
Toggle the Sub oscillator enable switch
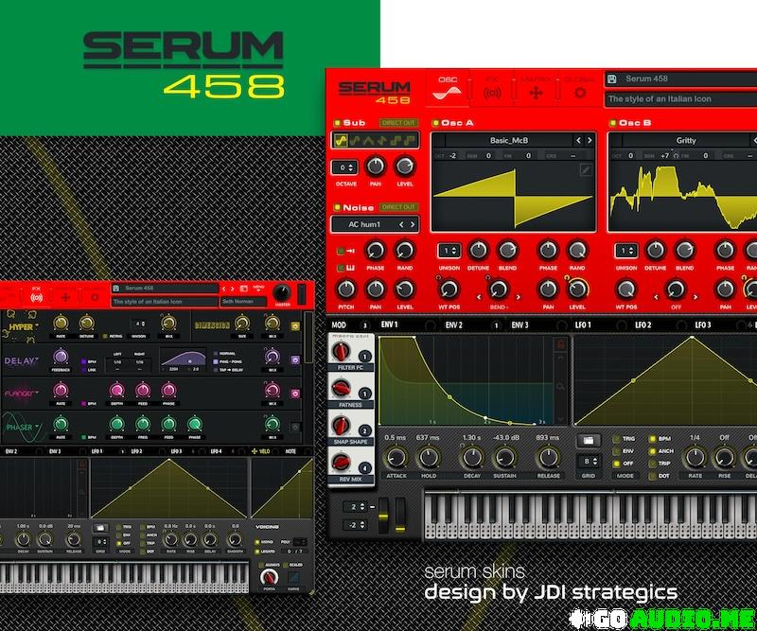338,123
